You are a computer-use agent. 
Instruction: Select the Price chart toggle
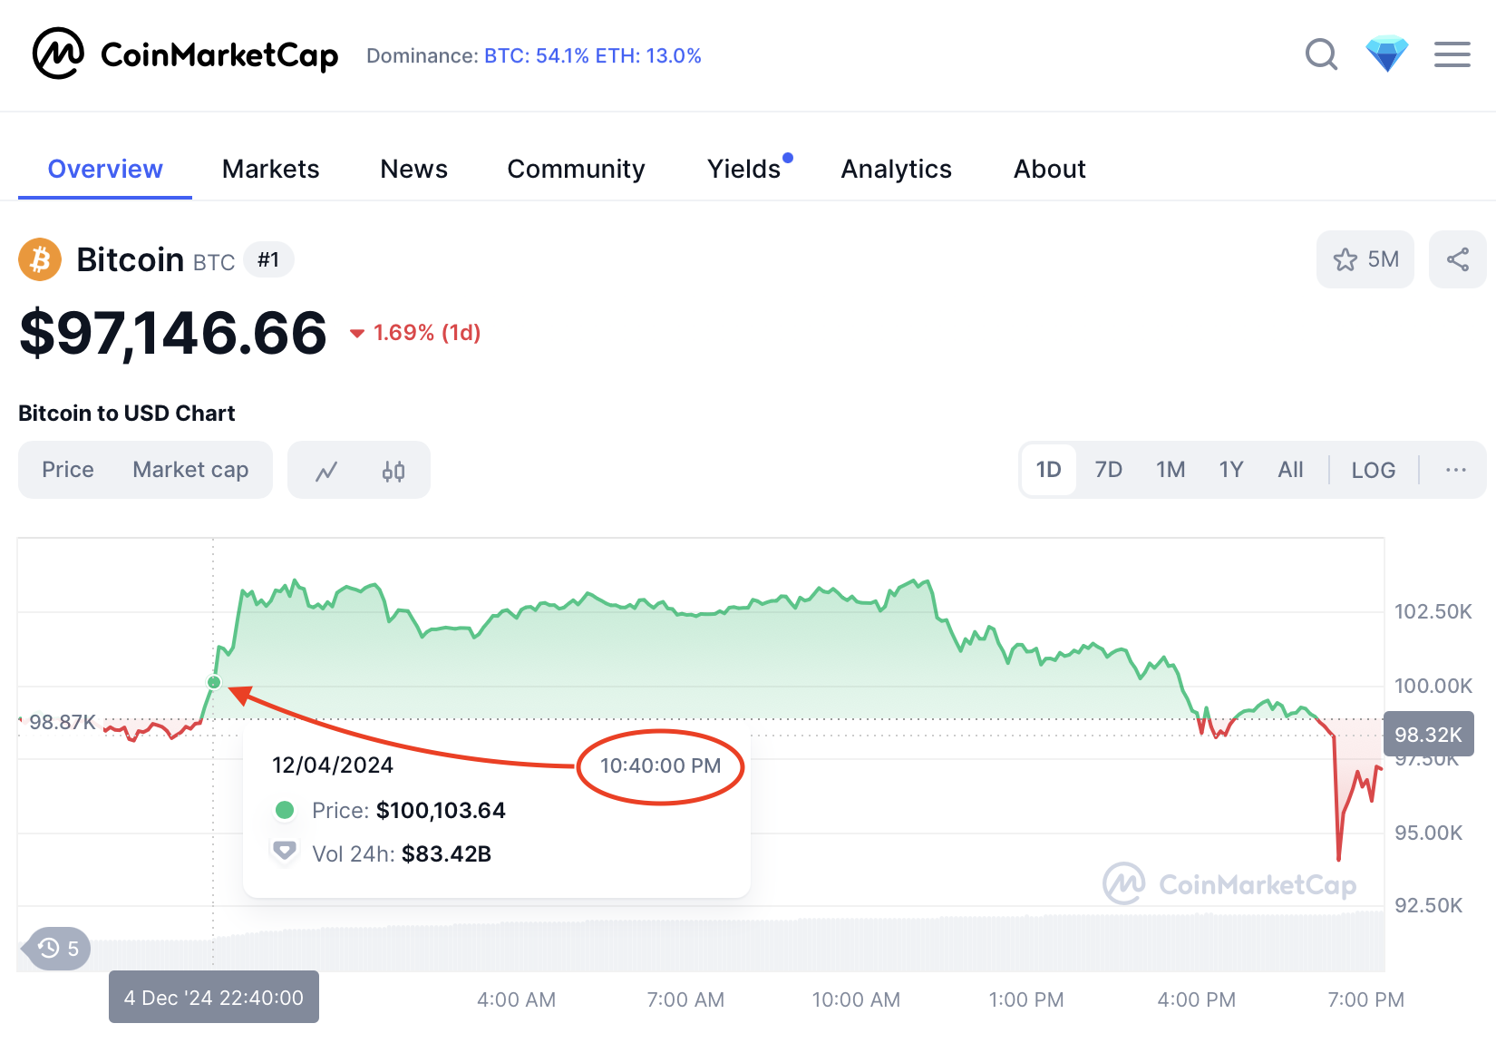(x=68, y=470)
